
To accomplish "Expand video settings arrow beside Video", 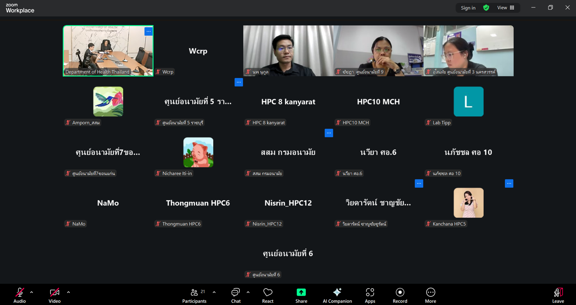I will coord(68,292).
